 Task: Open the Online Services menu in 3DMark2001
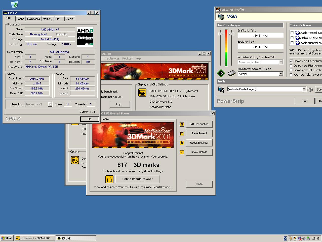110,58
